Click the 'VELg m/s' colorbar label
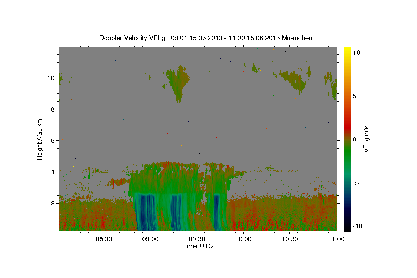The height and width of the screenshot is (278, 417). pyautogui.click(x=366, y=139)
